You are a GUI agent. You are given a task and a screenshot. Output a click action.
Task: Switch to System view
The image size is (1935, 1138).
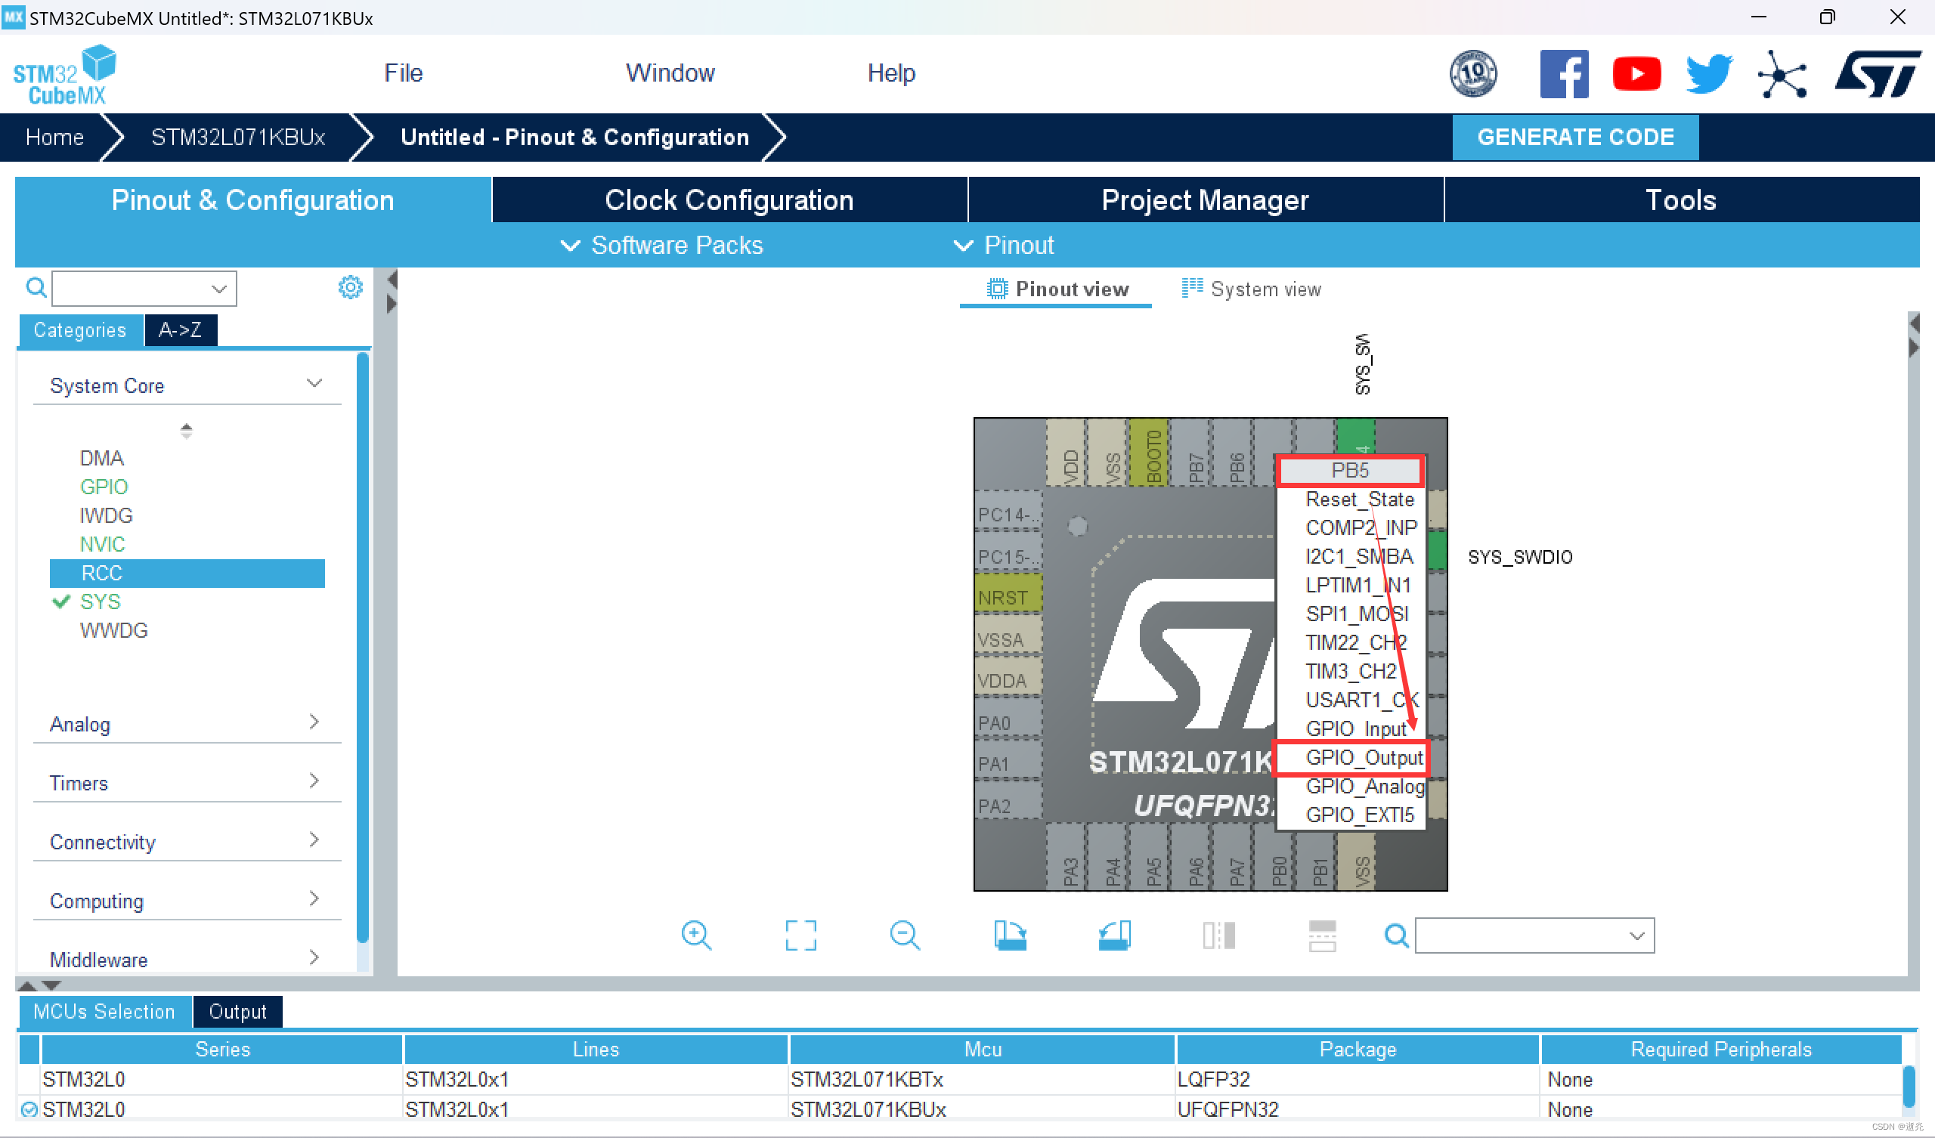click(x=1252, y=289)
